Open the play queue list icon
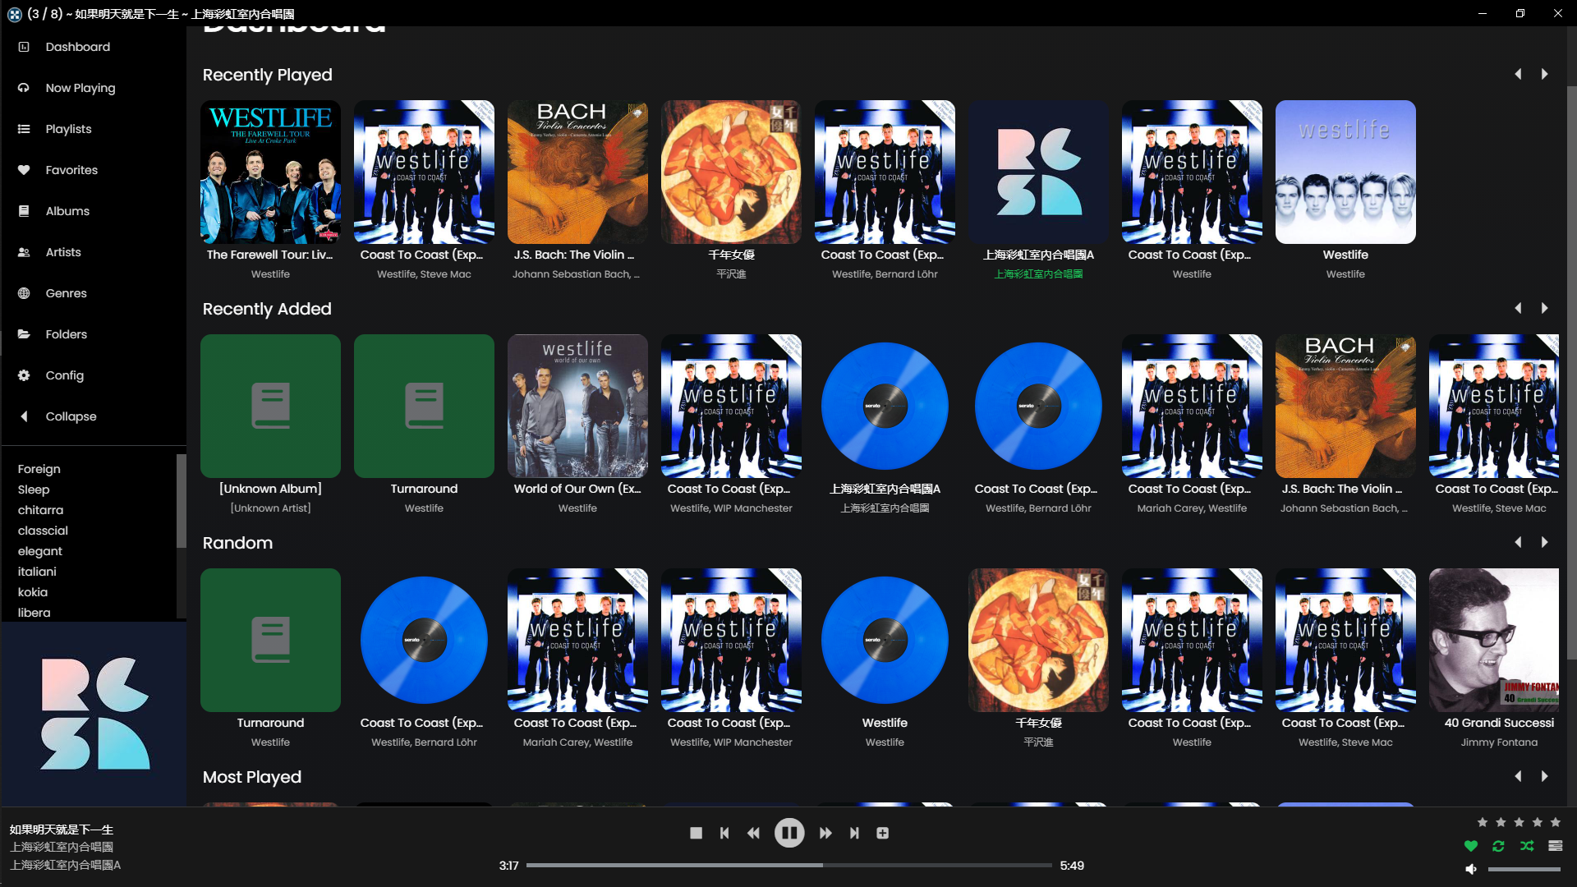 (1555, 846)
